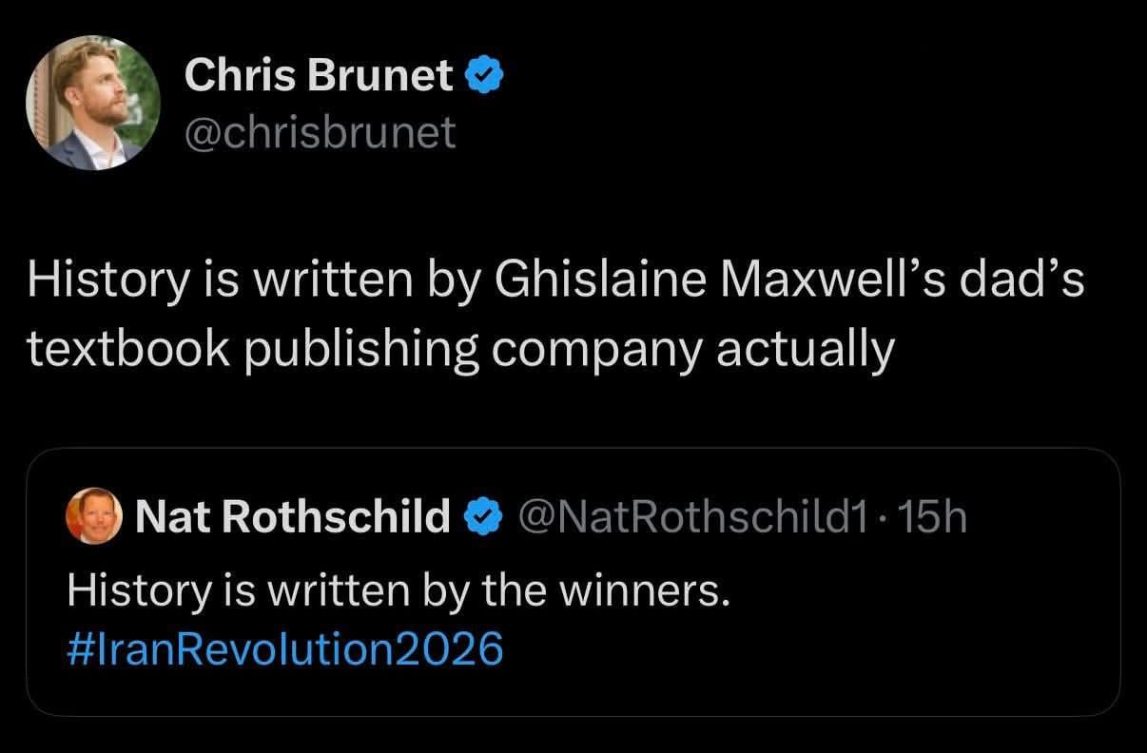Click Nat Rothschild's verified badge

[x=482, y=517]
